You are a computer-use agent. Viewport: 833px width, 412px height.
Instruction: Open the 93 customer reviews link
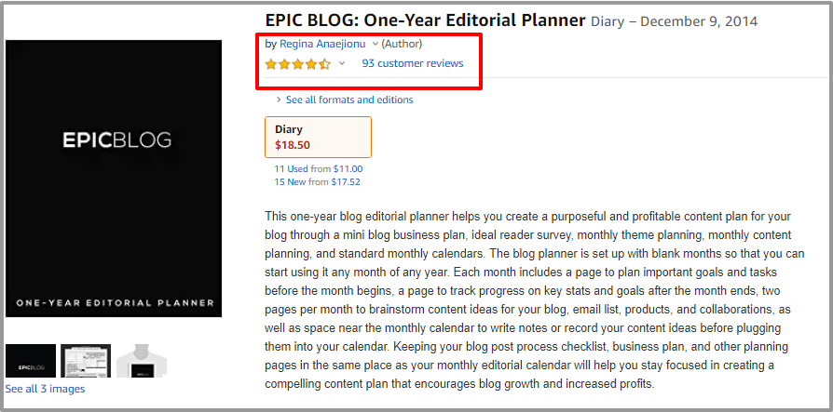coord(412,63)
